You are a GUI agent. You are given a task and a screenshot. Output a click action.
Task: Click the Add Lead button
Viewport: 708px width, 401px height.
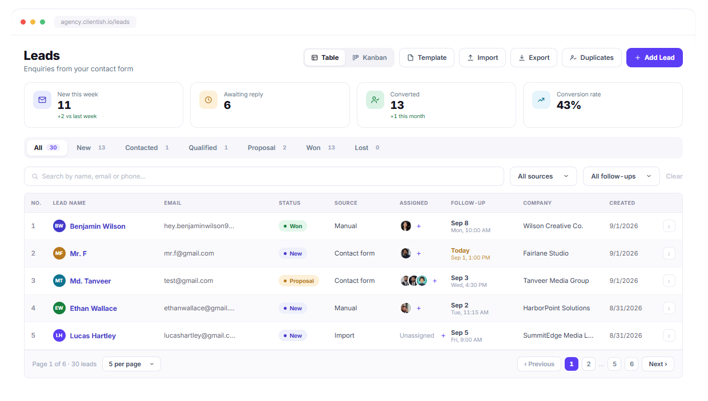click(654, 58)
